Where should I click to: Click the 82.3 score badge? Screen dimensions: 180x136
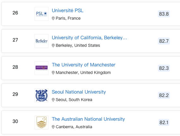164,68
